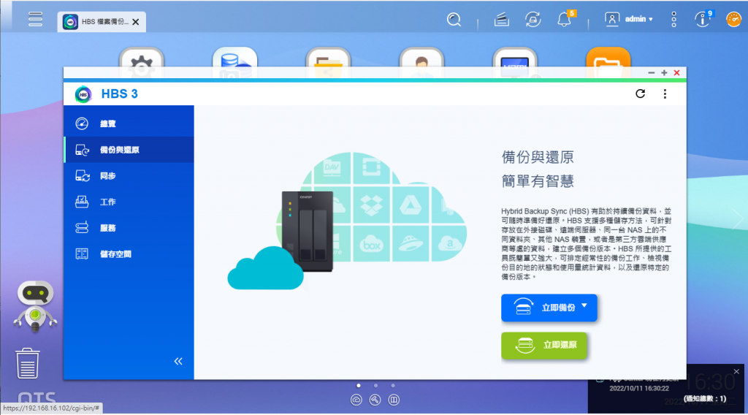748x415 pixels.
Task: Open the dashboard gauge icon
Action: (x=733, y=20)
